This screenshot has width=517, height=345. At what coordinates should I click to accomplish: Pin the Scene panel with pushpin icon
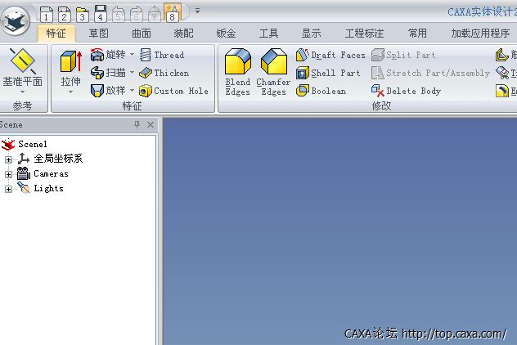pos(137,124)
